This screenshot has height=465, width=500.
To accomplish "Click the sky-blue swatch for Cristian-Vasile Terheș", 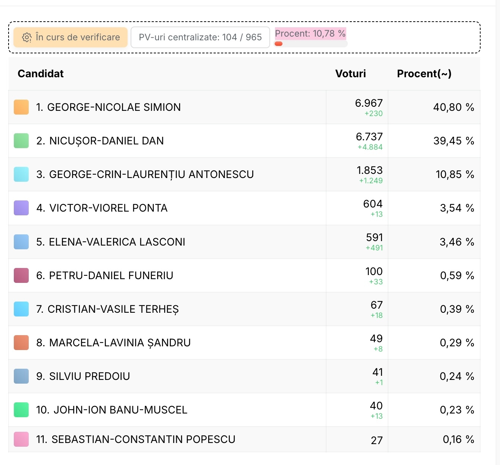I will [x=21, y=309].
